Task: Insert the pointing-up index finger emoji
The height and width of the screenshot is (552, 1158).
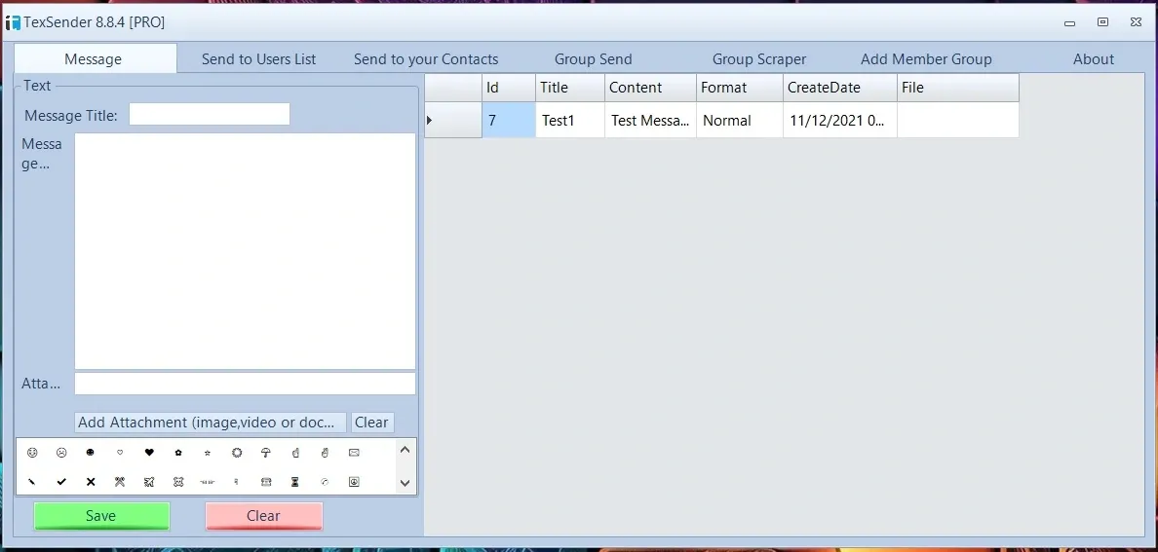Action: (x=295, y=453)
